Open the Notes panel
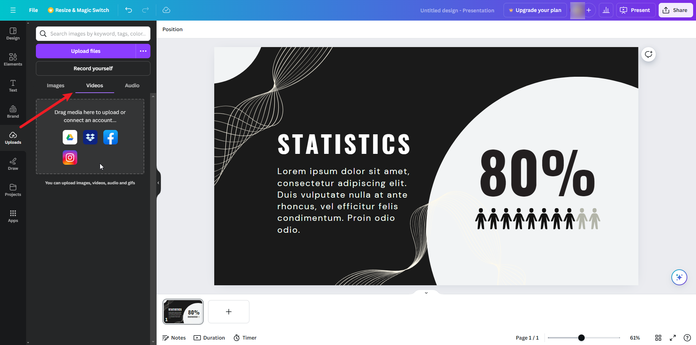 click(x=174, y=338)
